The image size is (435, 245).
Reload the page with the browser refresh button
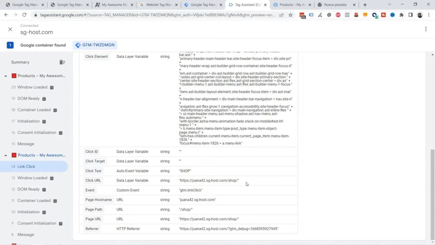pyautogui.click(x=24, y=15)
